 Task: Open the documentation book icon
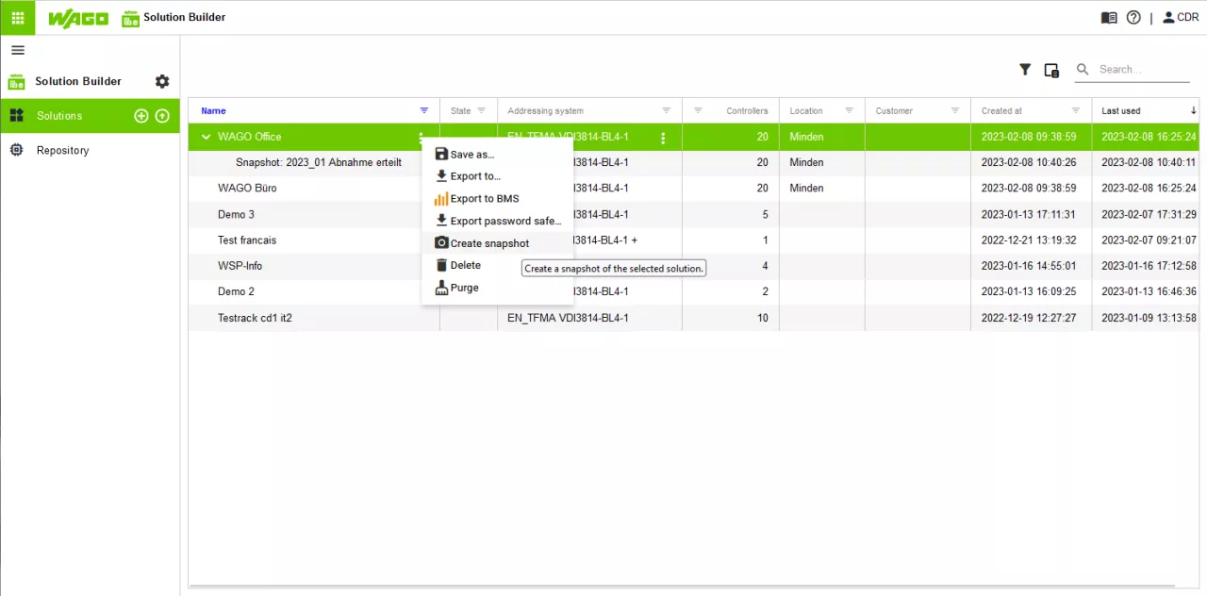[x=1109, y=18]
